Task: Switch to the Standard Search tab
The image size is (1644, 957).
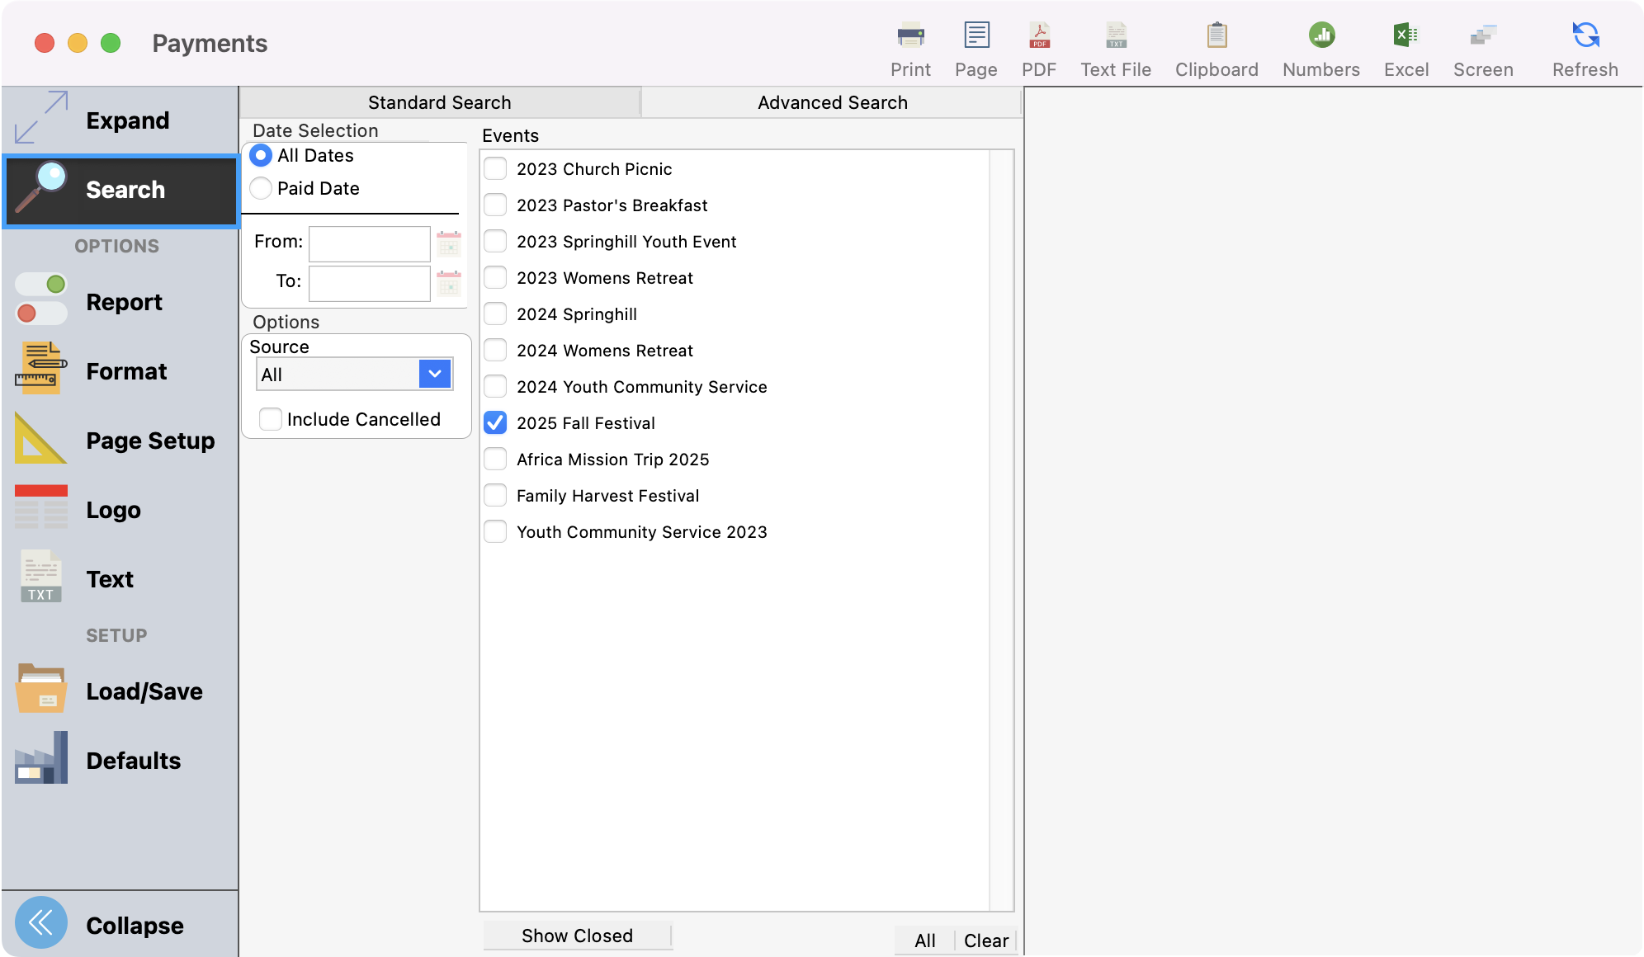Action: tap(439, 101)
